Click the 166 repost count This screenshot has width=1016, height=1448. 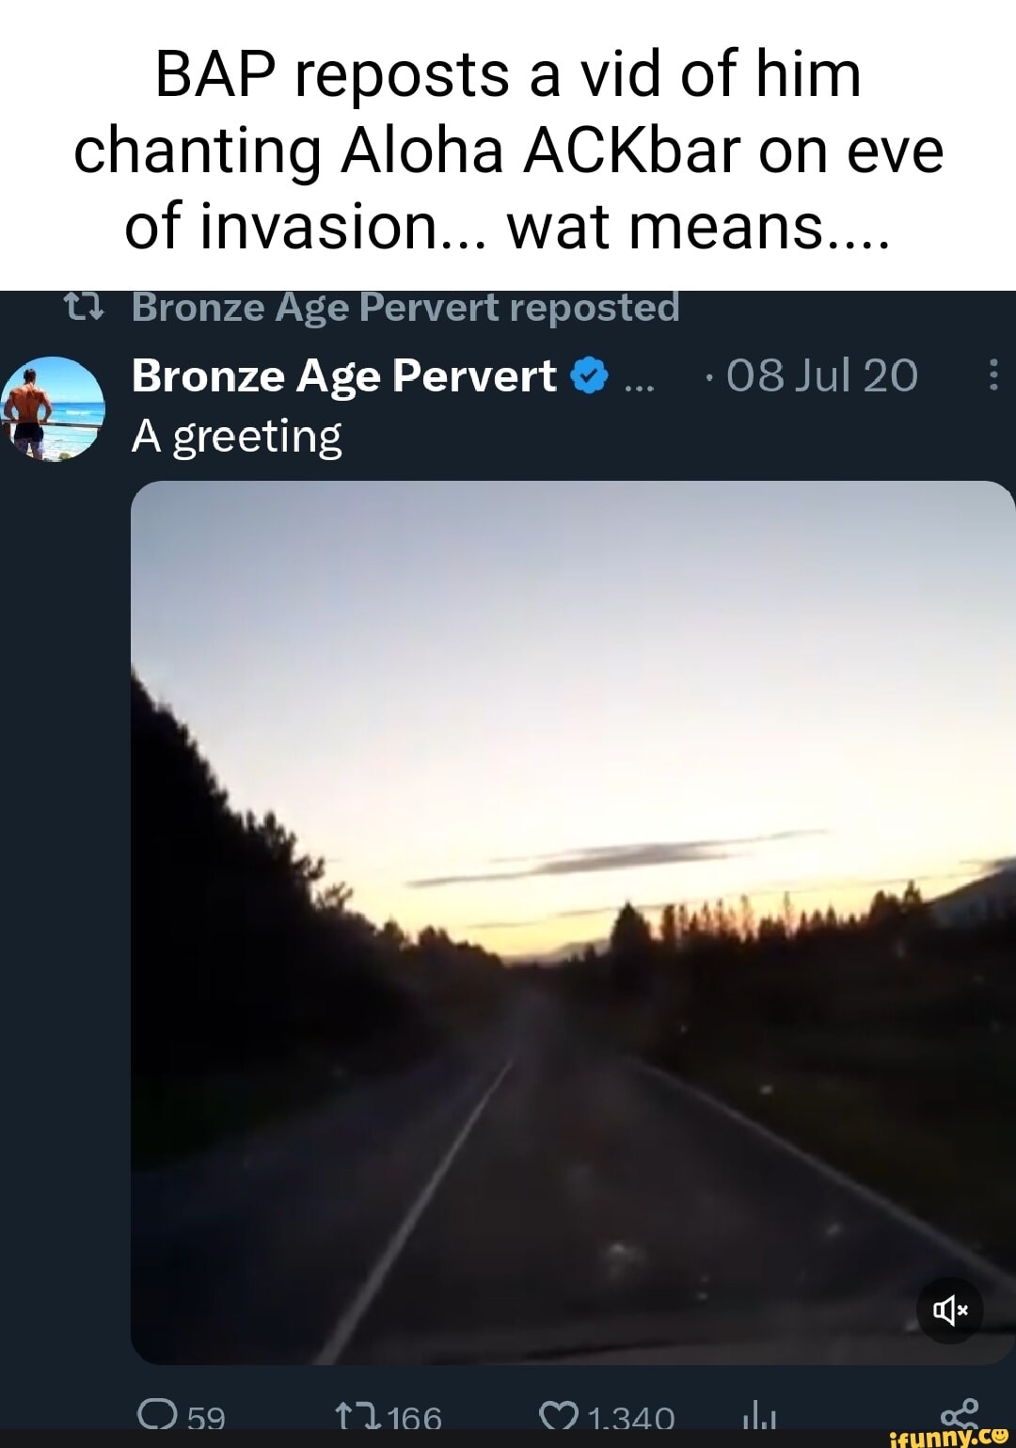414,1417
